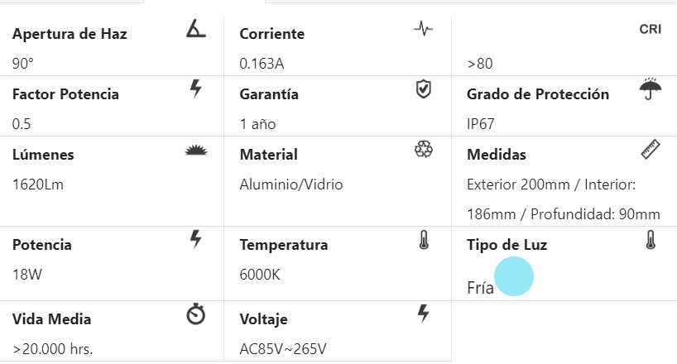Click the Lúmenes sunburst icon
Viewport: 677px width, 364px height.
(x=195, y=150)
